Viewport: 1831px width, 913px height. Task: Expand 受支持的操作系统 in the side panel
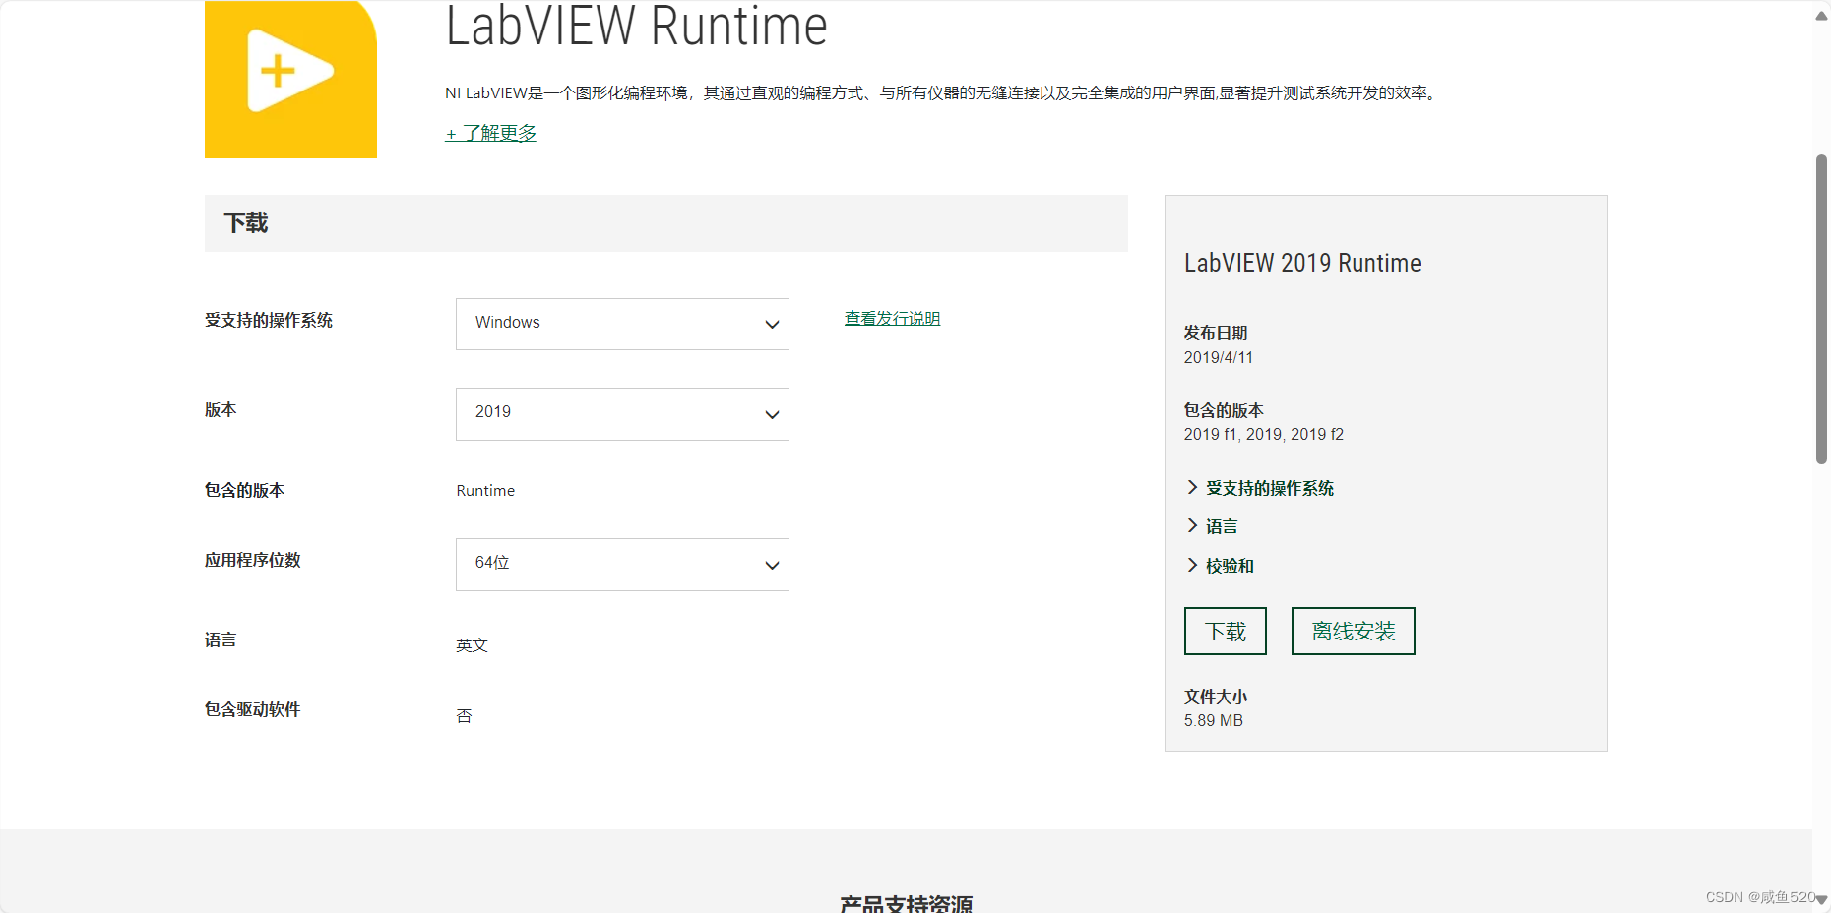1260,488
